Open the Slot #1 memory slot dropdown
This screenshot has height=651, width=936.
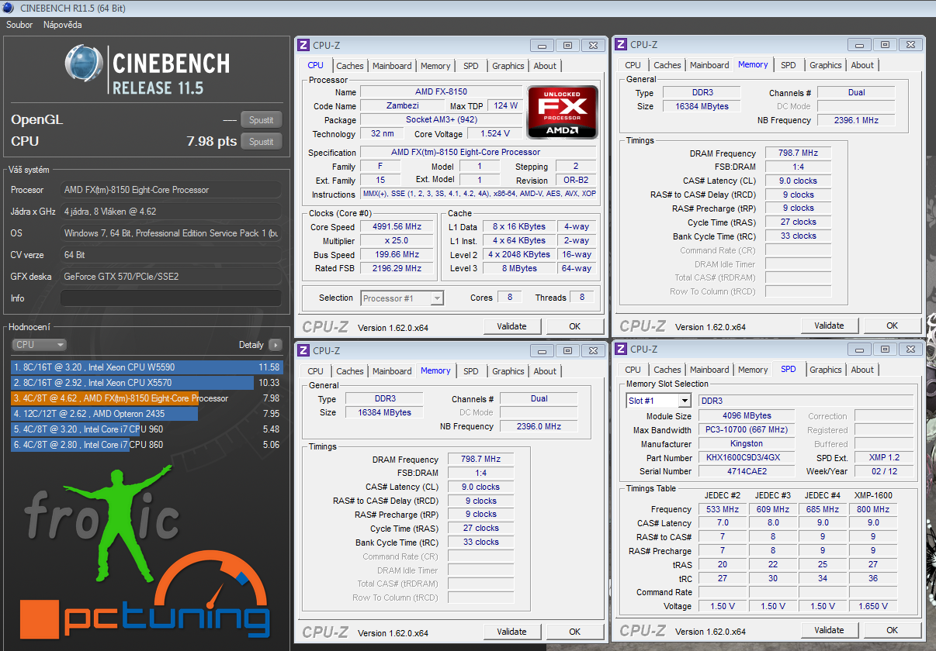coord(658,401)
